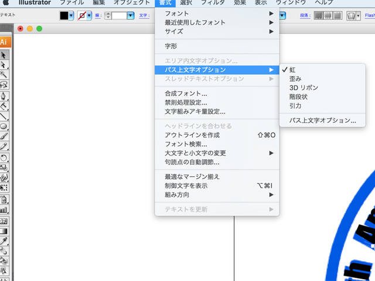Click the 線 link in control bar

click(x=98, y=16)
